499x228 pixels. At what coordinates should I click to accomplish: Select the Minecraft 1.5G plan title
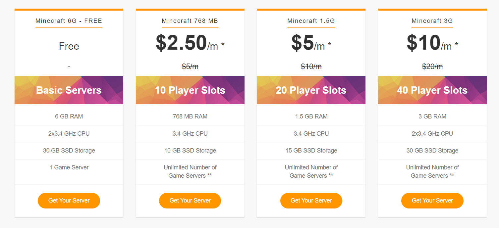click(x=311, y=21)
